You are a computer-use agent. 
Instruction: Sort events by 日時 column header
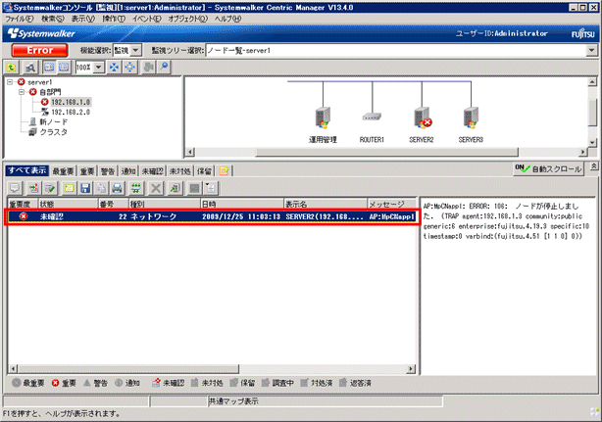tap(242, 204)
